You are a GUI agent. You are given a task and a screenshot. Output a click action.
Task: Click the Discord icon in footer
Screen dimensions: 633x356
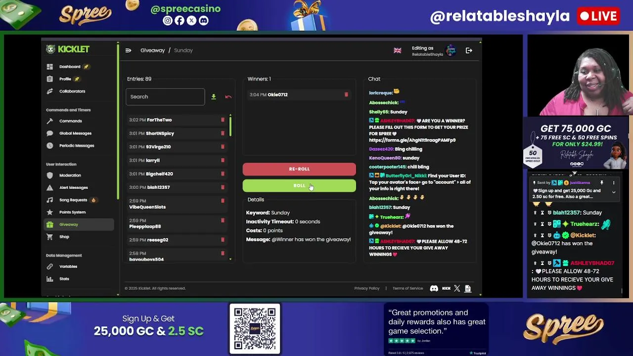point(434,288)
